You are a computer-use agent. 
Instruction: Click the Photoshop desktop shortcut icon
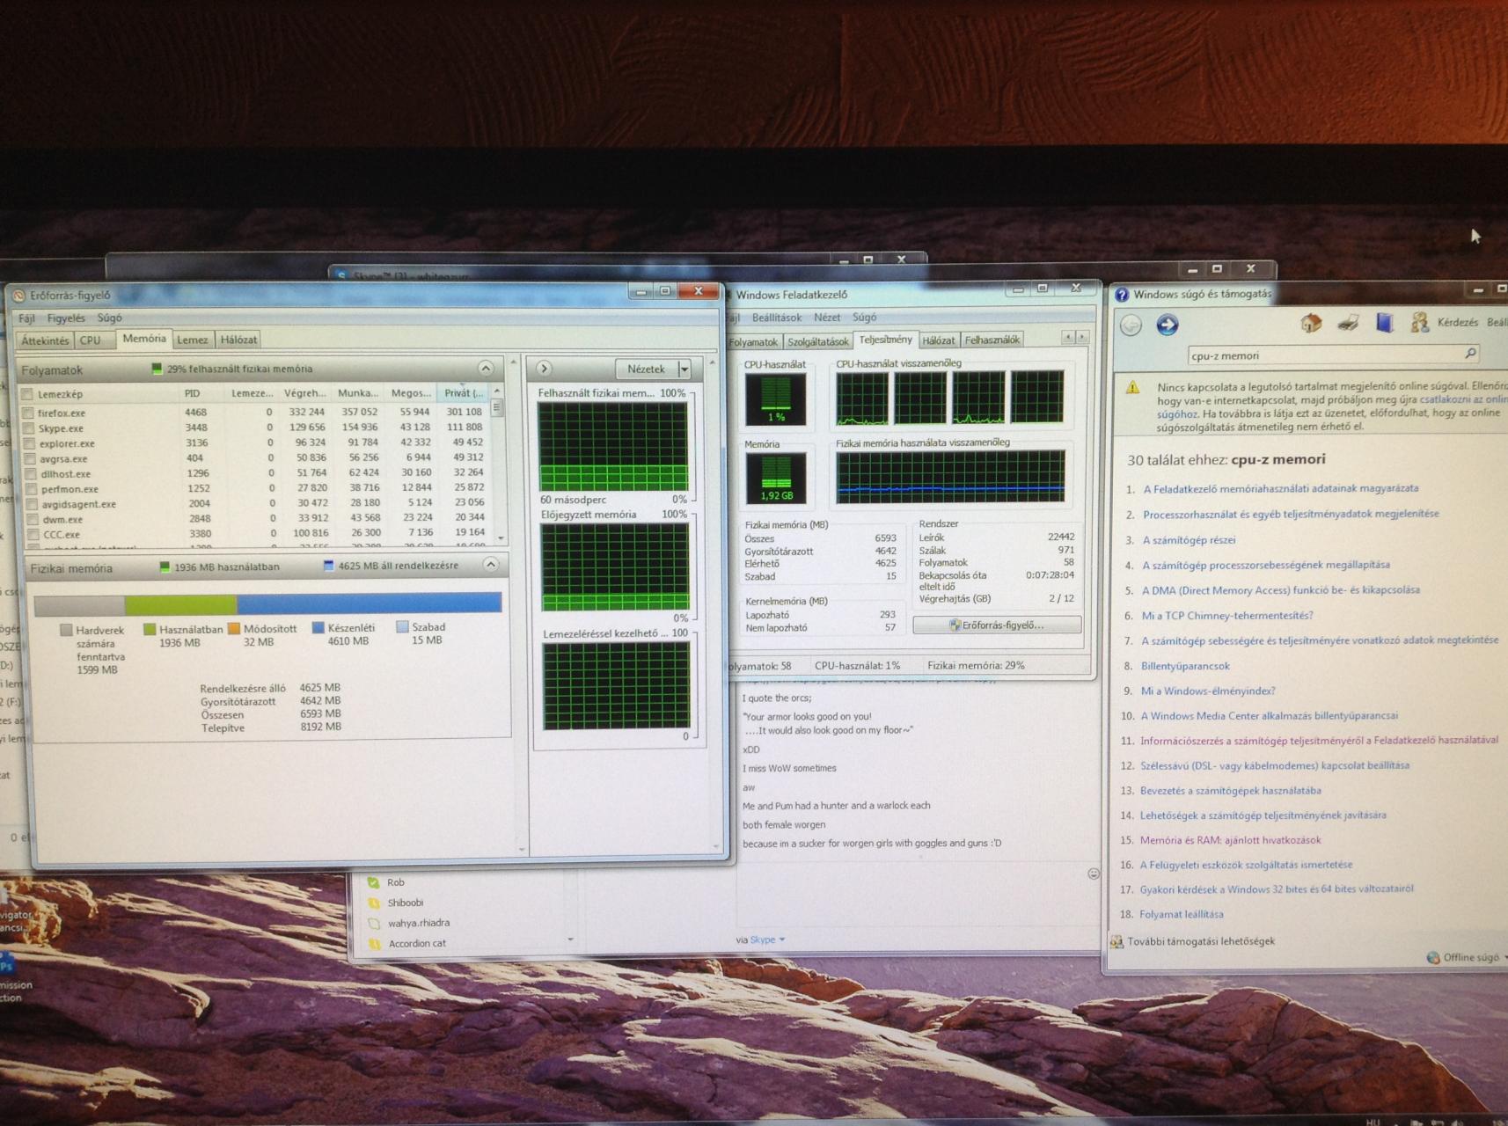point(7,963)
